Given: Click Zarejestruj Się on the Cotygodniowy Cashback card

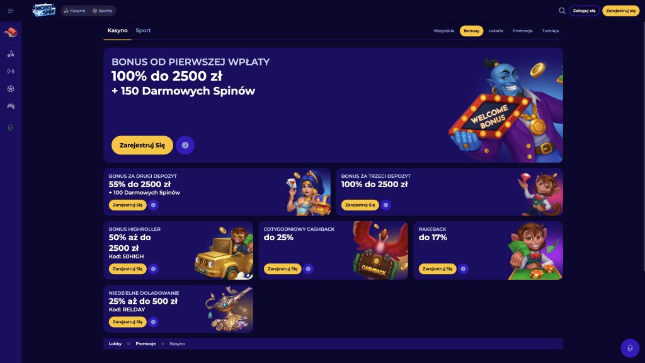Looking at the screenshot, I should coord(282,269).
